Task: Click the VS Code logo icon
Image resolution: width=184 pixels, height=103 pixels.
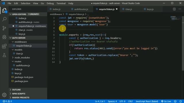Action: [x=3, y=3]
